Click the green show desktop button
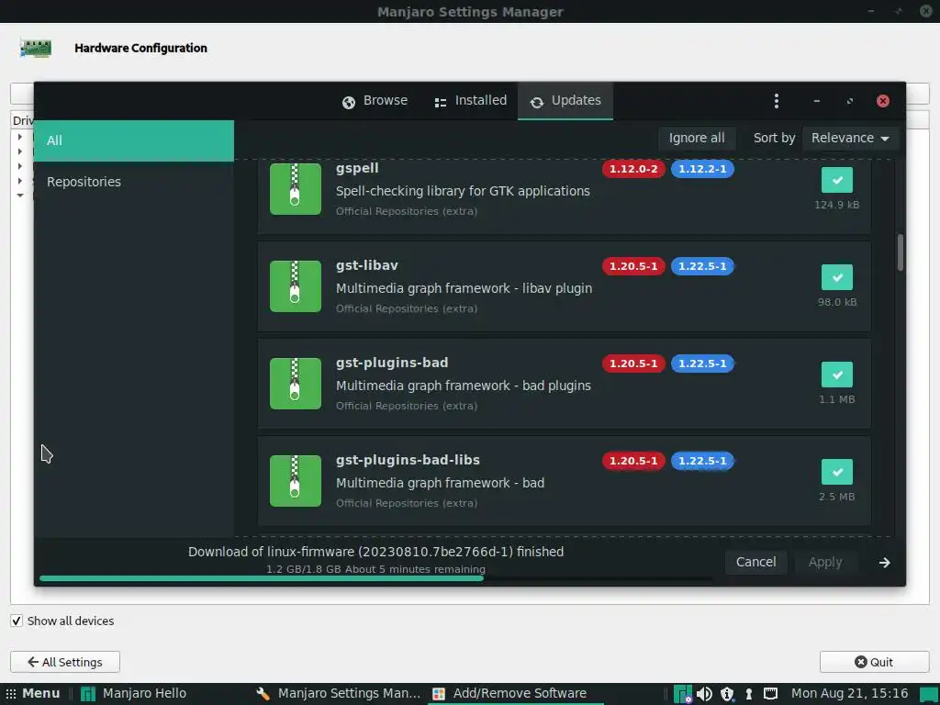Screen dimensions: 940x705 pos(929,694)
